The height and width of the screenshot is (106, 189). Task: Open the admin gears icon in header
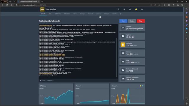pos(130,9)
